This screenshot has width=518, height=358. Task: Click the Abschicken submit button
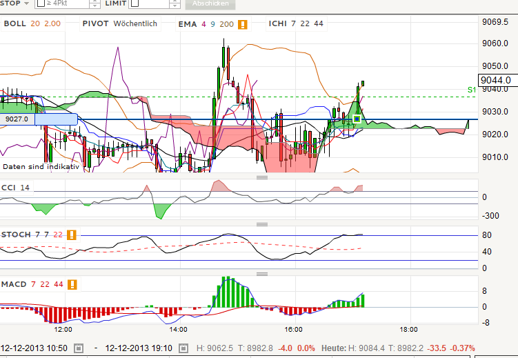pyautogui.click(x=210, y=3)
